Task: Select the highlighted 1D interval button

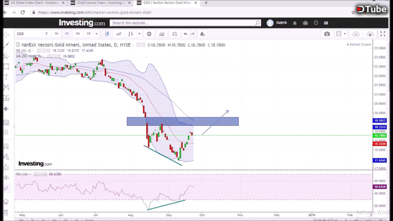Action: tap(67, 34)
